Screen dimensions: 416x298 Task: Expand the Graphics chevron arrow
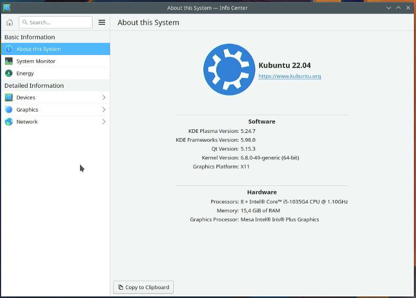(103, 110)
